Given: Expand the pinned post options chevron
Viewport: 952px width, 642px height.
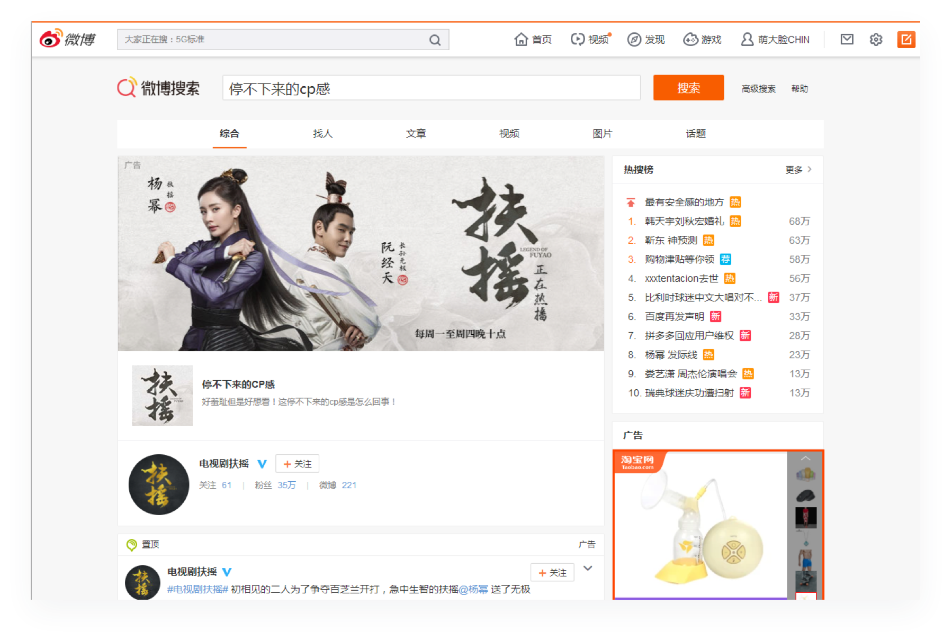Looking at the screenshot, I should click(x=588, y=568).
